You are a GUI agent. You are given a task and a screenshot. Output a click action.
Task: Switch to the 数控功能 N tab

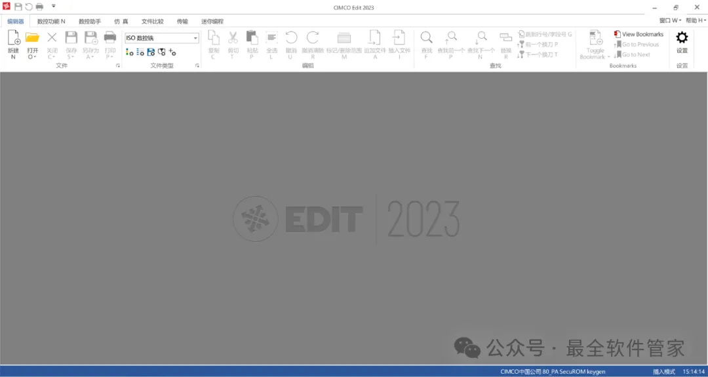51,21
